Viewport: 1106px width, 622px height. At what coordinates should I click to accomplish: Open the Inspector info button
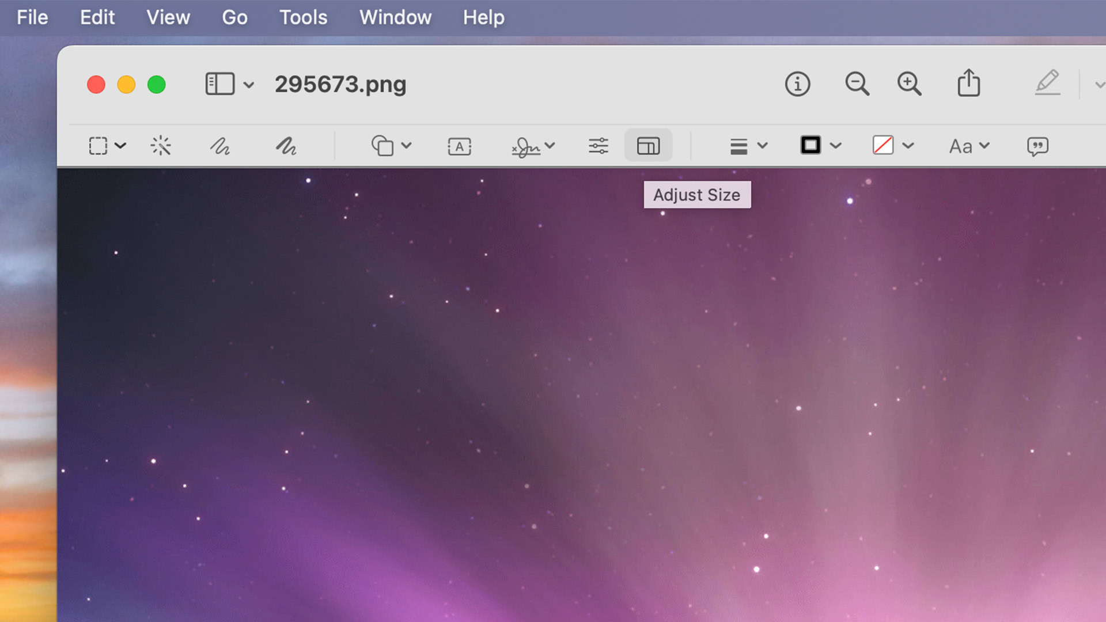[x=797, y=84]
